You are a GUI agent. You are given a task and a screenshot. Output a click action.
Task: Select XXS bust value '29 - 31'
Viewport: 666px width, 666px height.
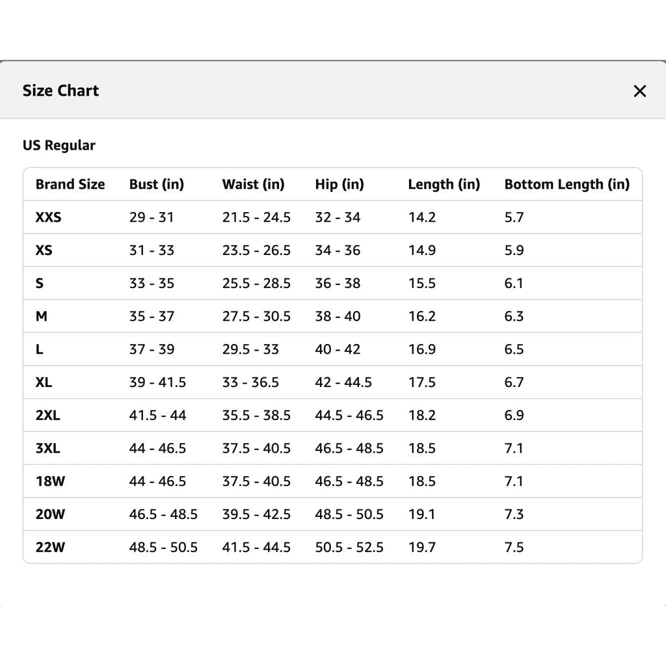152,217
